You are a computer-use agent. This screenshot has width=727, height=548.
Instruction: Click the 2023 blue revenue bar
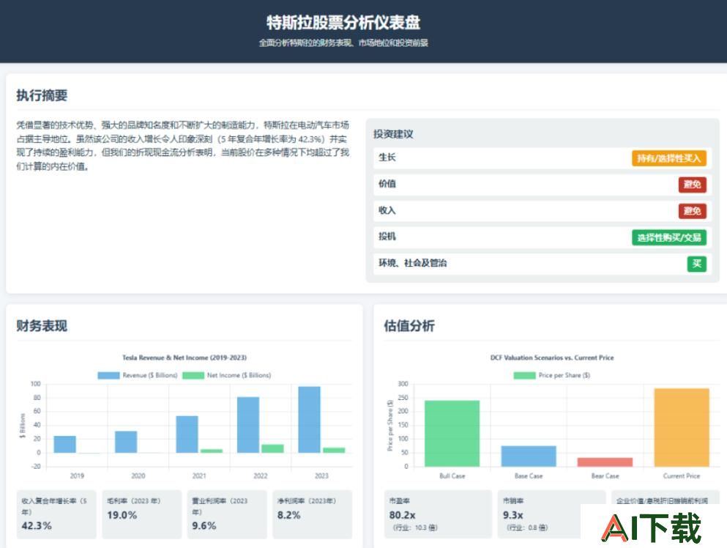[309, 420]
